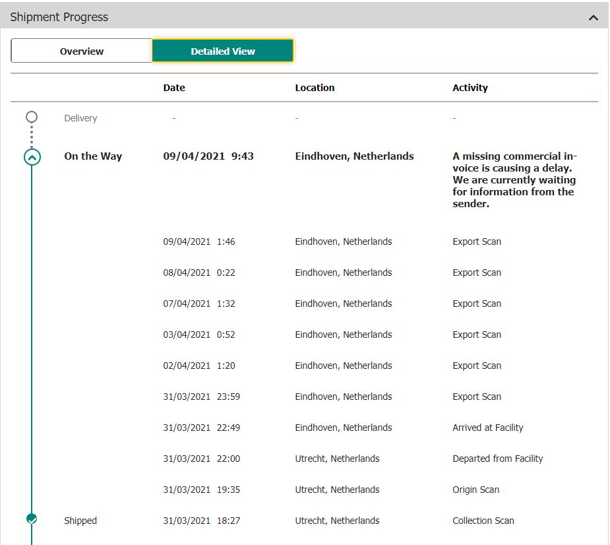Select the Arrived at Facility activity row

point(488,428)
